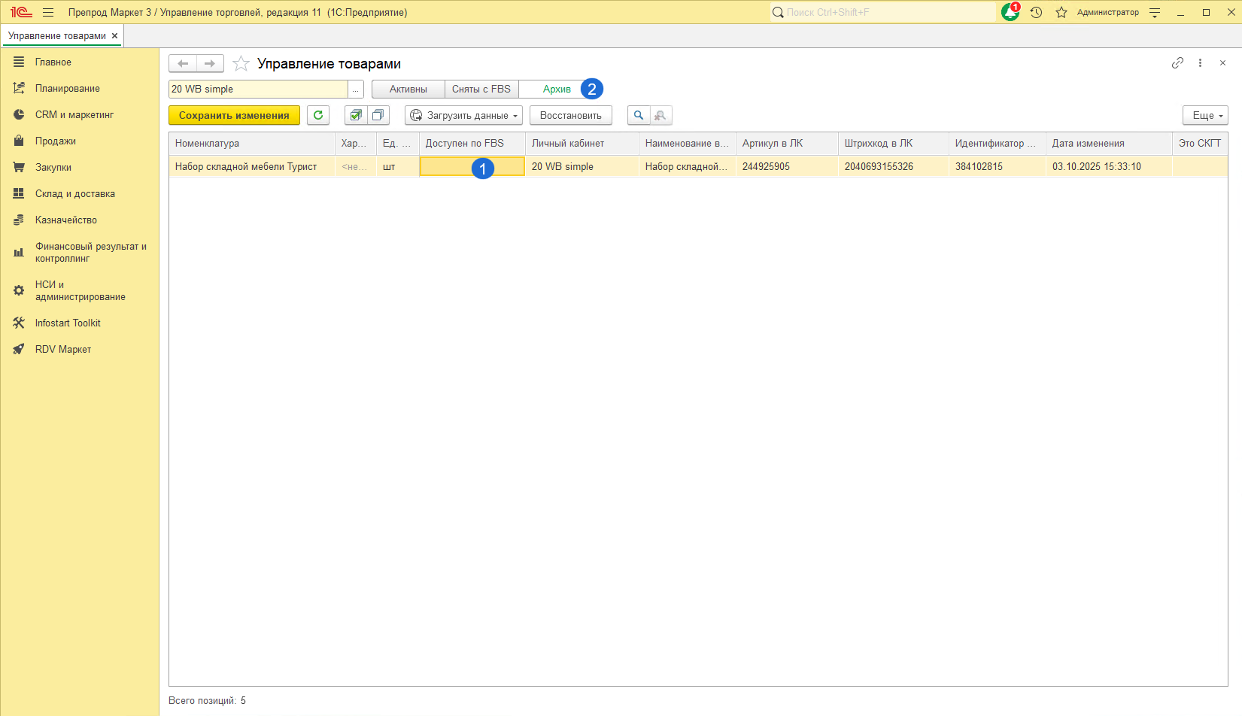The width and height of the screenshot is (1242, 716).
Task: Expand the Загрузить данные dropdown
Action: [x=464, y=115]
